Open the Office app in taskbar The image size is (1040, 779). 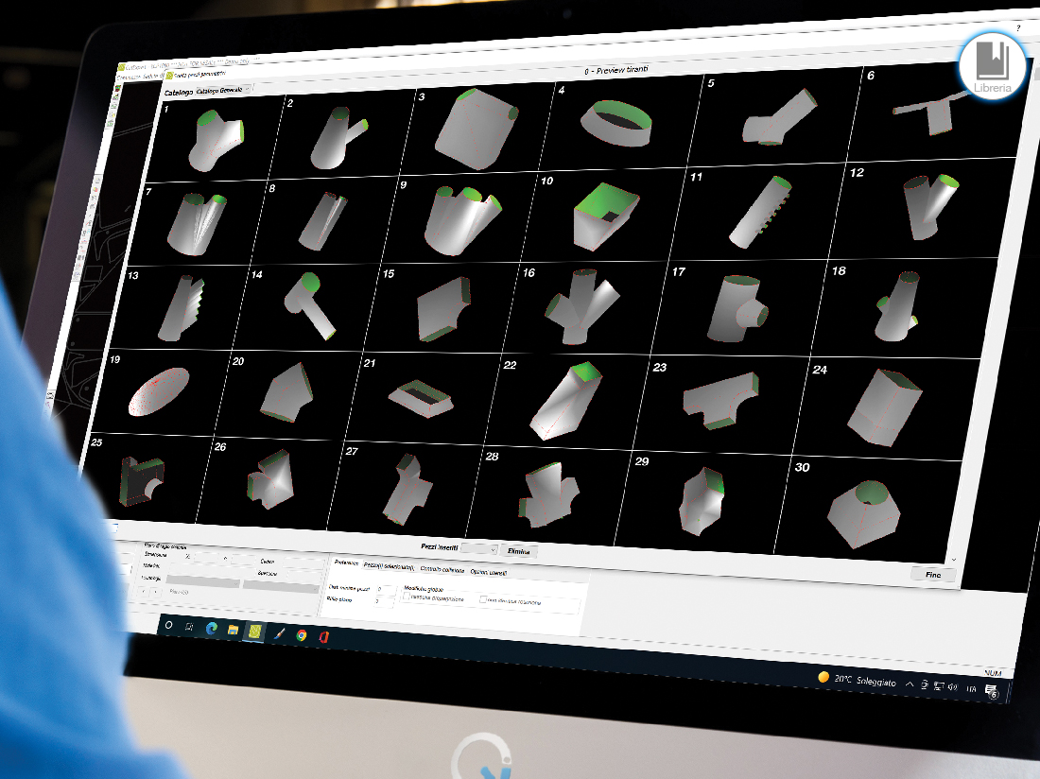coord(323,637)
